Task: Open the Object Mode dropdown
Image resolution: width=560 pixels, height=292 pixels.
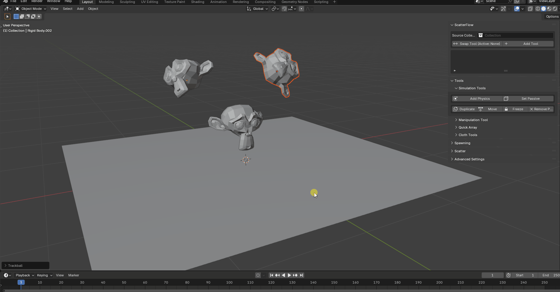Action: [31, 9]
